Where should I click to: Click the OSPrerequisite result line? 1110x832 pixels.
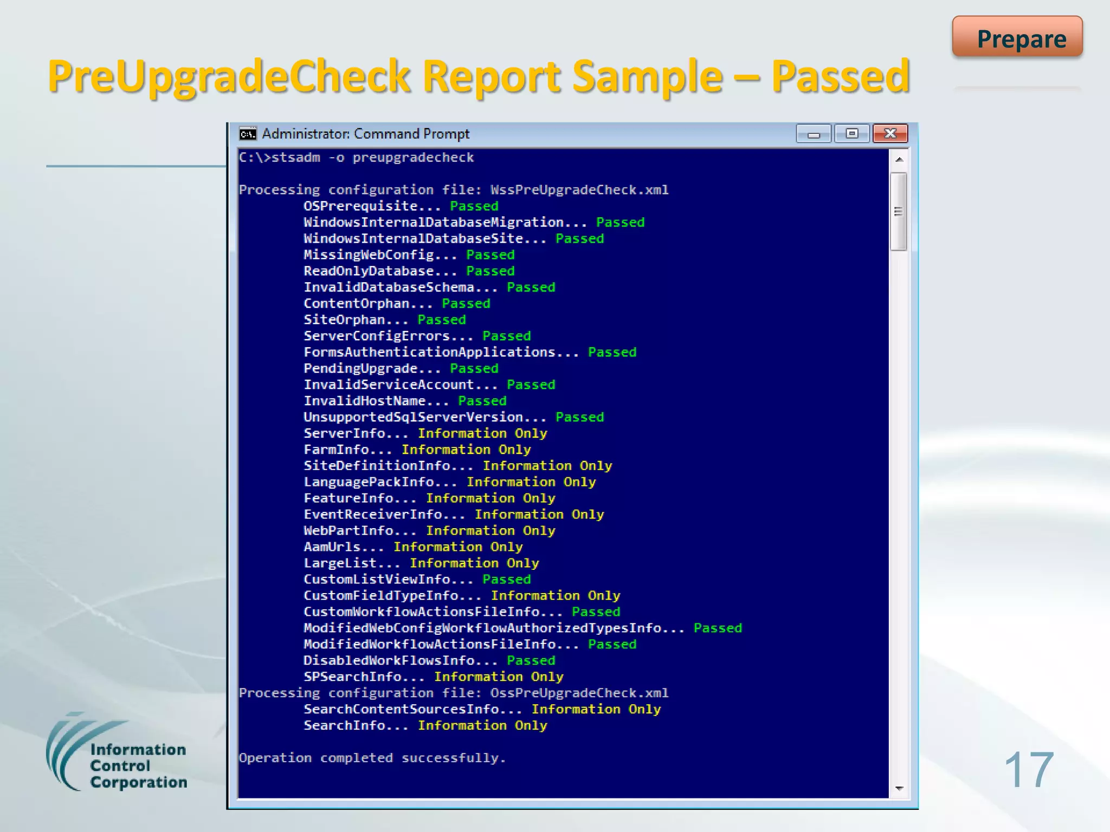pyautogui.click(x=401, y=206)
